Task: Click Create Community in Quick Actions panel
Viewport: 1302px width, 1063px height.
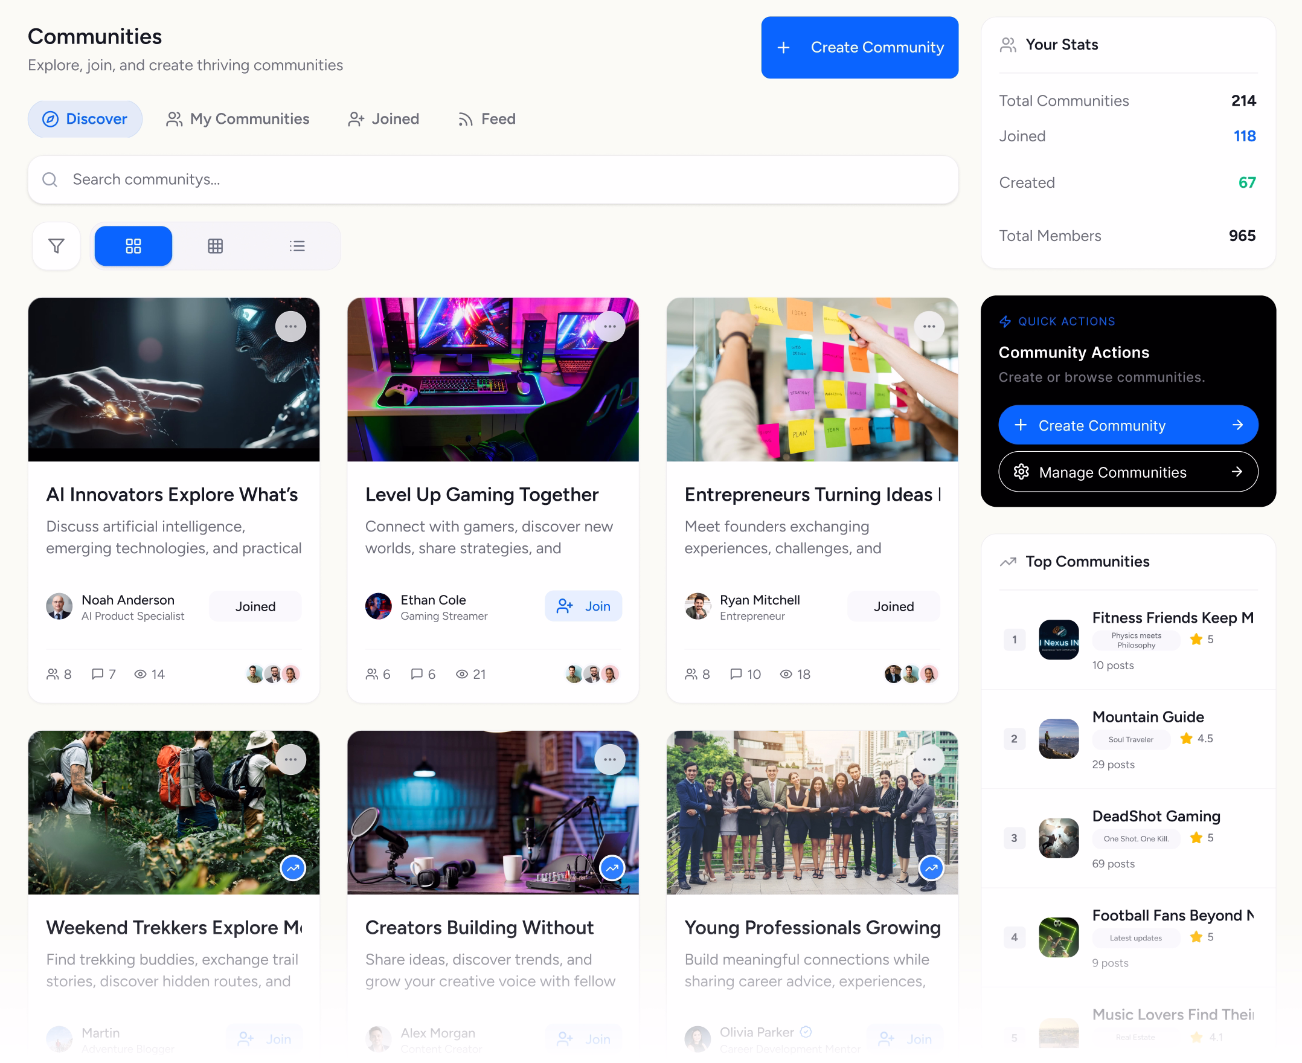Action: coord(1128,425)
